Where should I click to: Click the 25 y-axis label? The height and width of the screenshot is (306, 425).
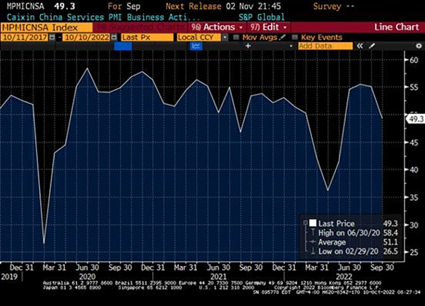[414, 252]
